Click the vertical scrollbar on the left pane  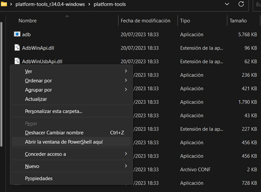1,84
